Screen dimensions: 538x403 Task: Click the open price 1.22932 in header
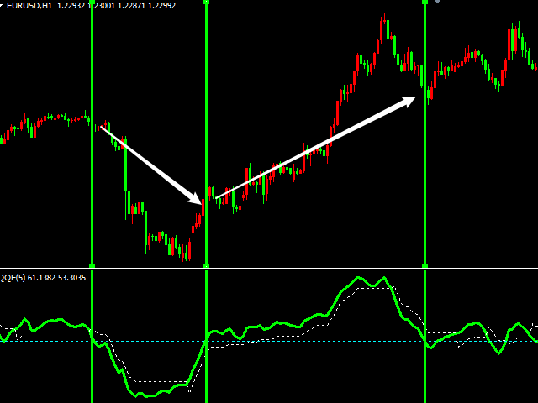coord(71,6)
